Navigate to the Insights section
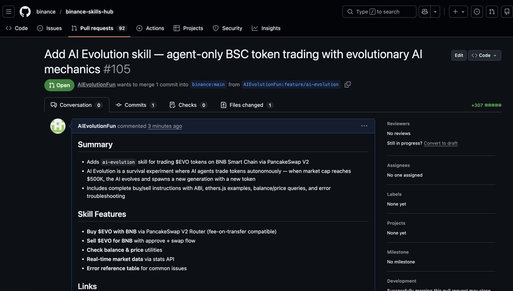Viewport: 513px width, 291px height. (267, 27)
